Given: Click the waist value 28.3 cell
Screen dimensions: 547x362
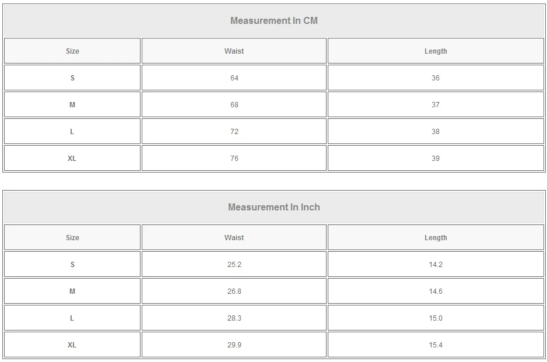Looking at the screenshot, I should pyautogui.click(x=234, y=318).
